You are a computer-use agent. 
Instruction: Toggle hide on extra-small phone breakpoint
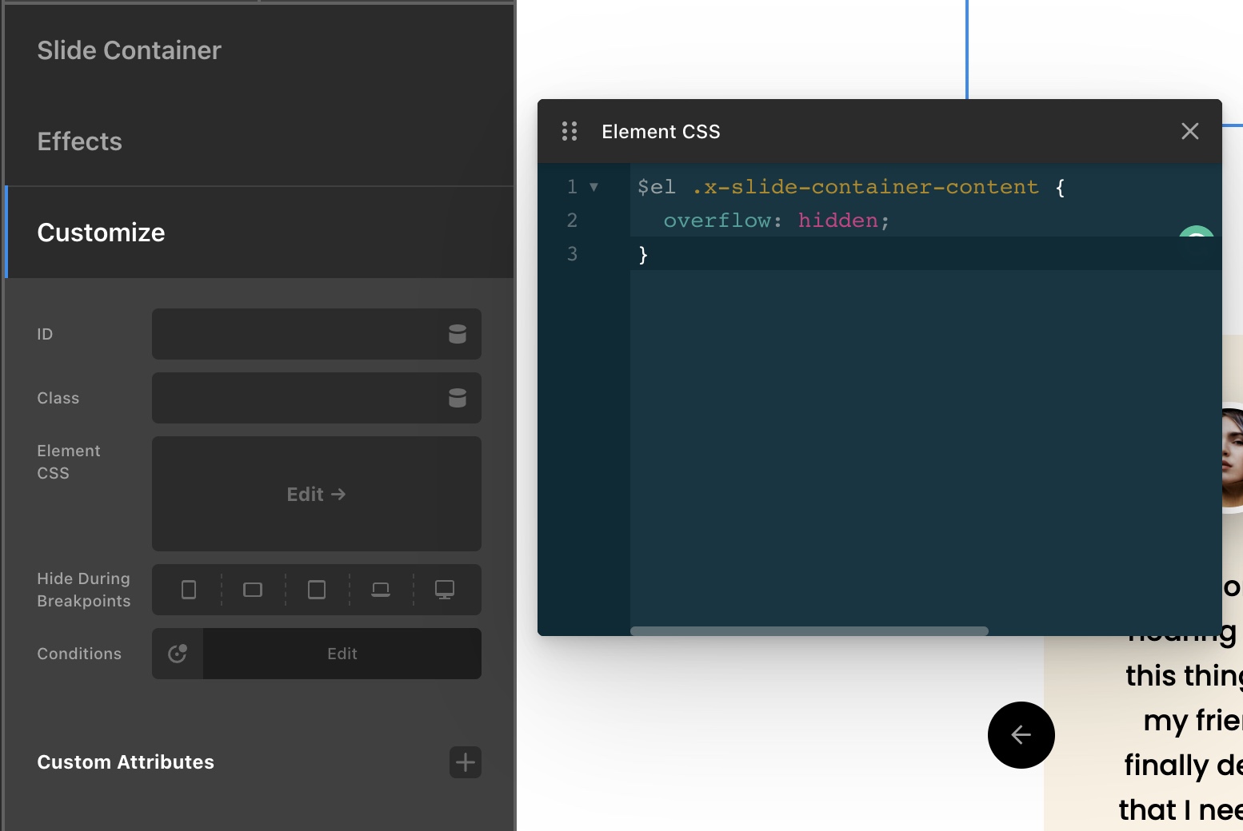coord(189,590)
